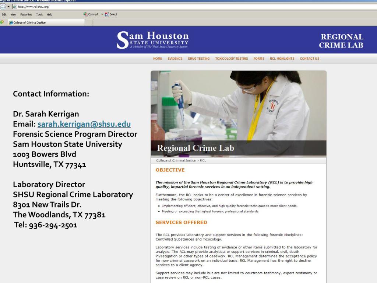The width and height of the screenshot is (377, 283).
Task: Open the View menu
Action: [x=13, y=14]
